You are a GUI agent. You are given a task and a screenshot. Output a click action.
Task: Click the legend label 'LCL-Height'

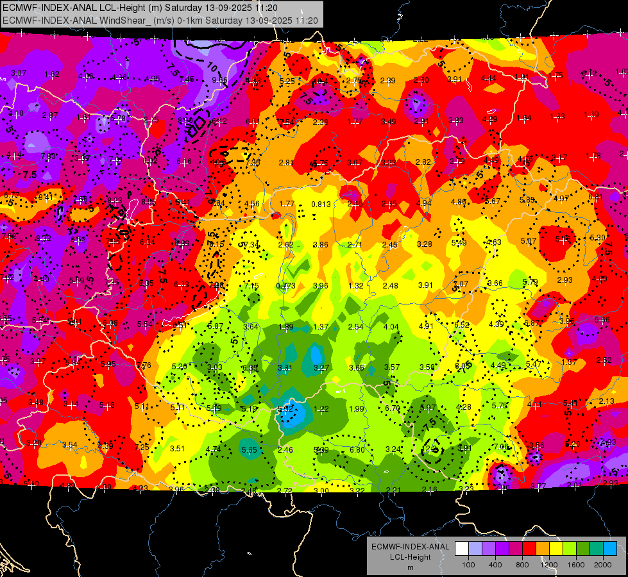click(x=411, y=557)
